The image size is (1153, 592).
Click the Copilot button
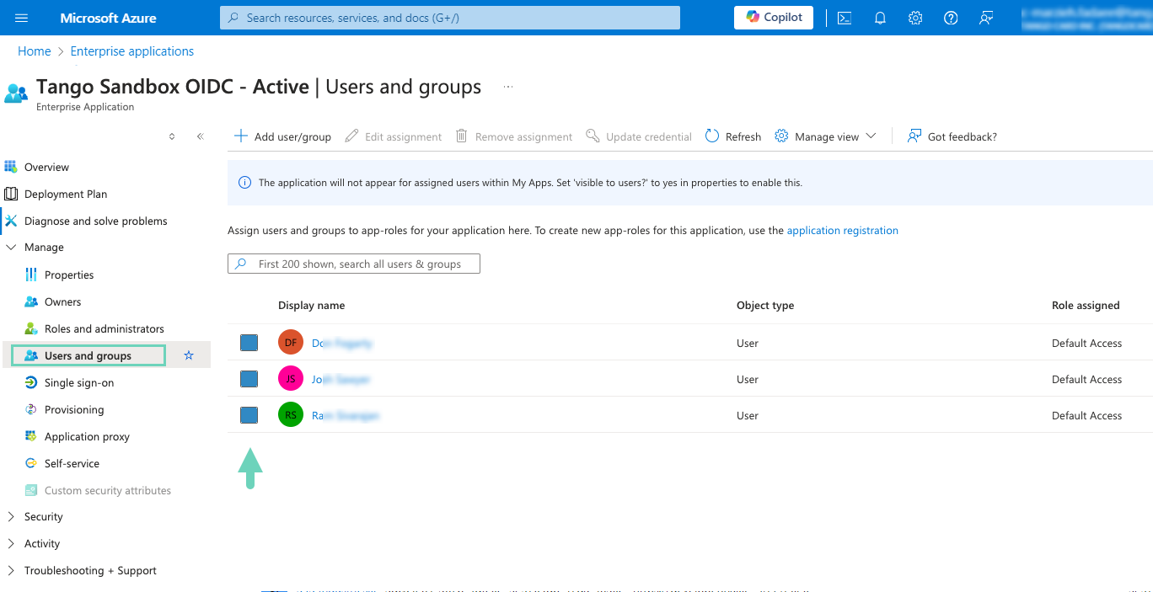pos(774,18)
